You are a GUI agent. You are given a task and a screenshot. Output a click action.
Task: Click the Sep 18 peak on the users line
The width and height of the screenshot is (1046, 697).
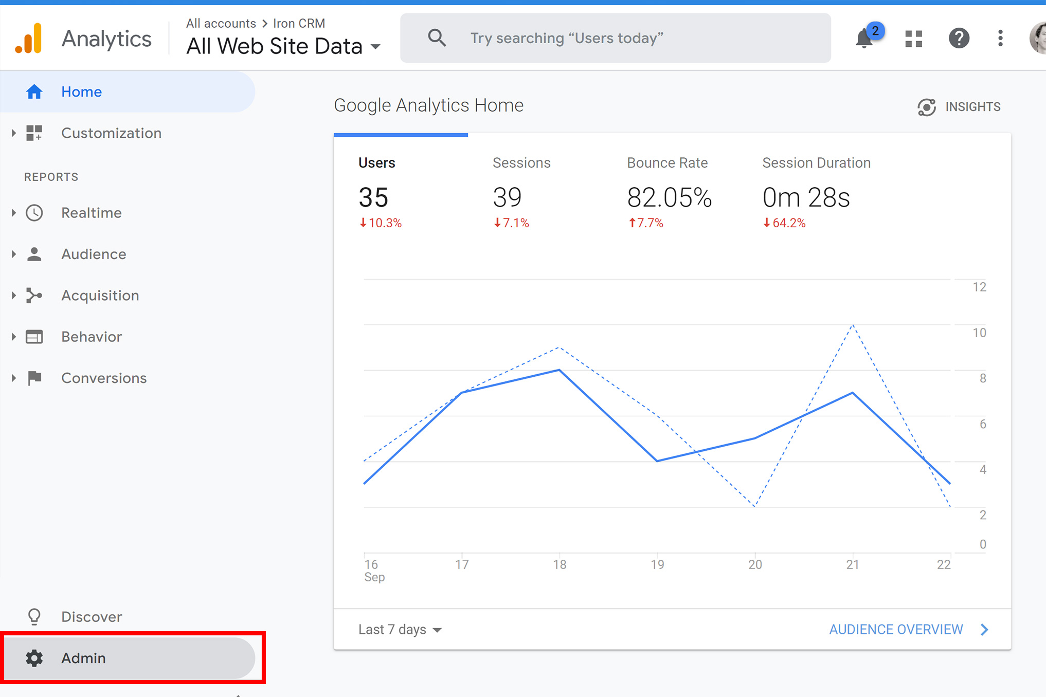pos(560,370)
